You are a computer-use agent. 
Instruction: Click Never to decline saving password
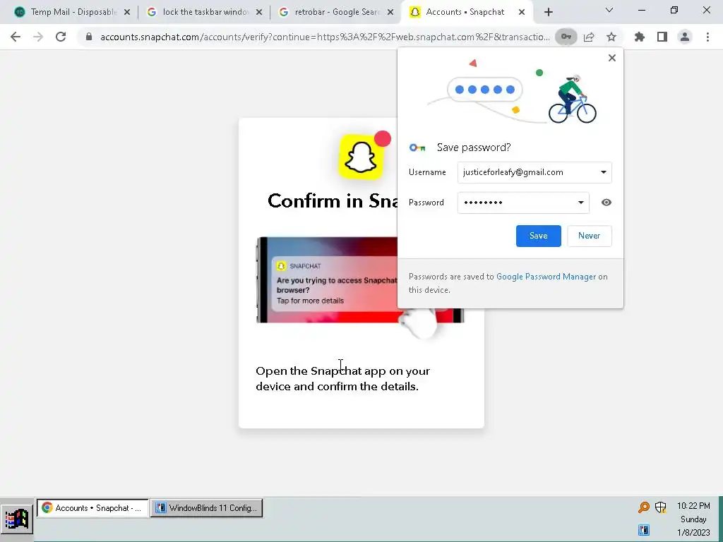590,236
